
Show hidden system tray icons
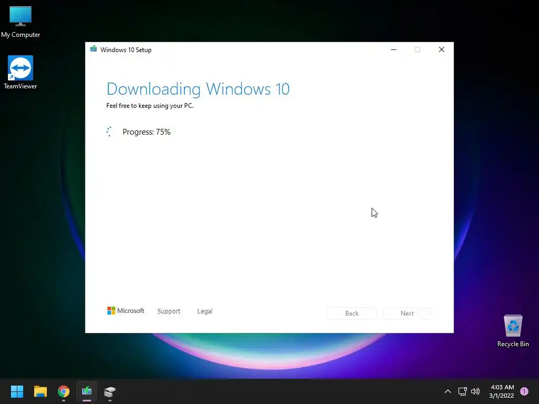[x=447, y=391]
